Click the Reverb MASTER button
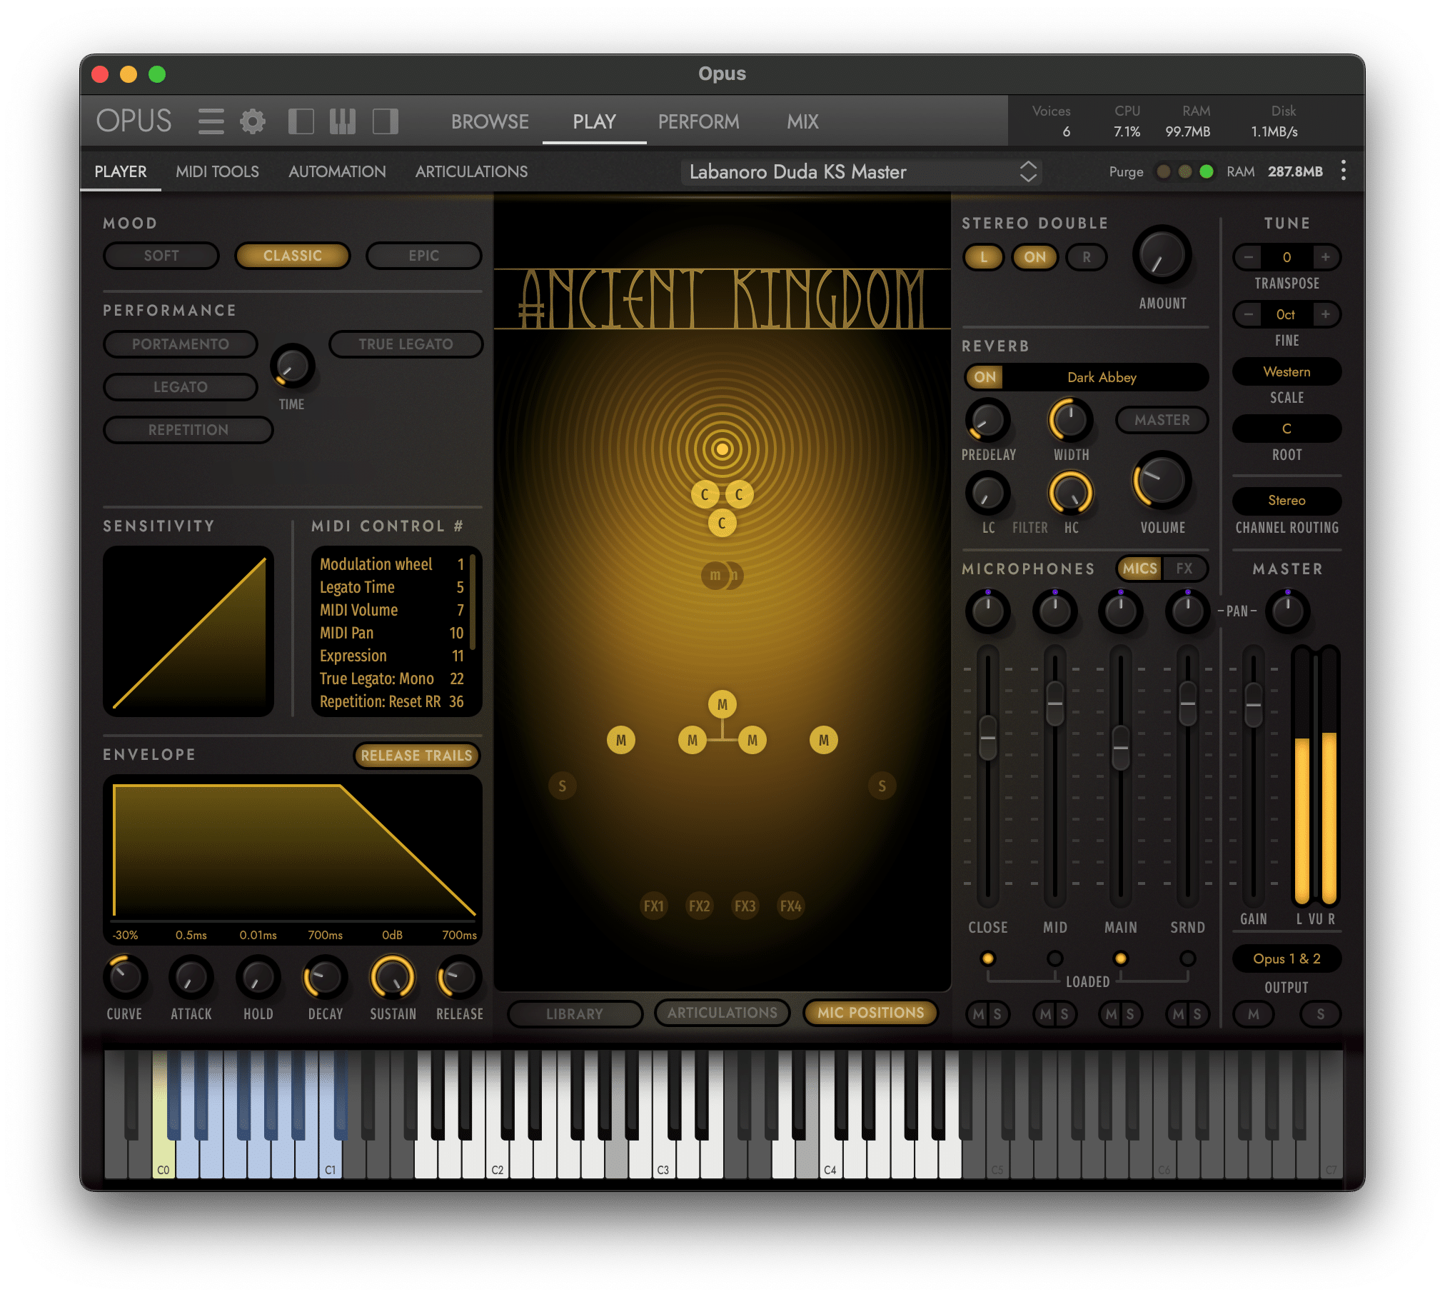Screen dimensions: 1445x1297 (x=1162, y=420)
